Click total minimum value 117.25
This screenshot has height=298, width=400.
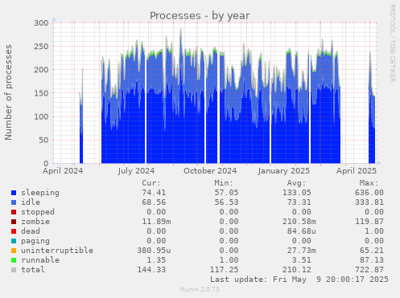click(x=224, y=270)
